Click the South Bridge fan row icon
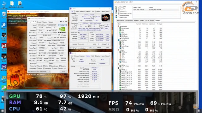The width and height of the screenshot is (202, 113). pos(120,46)
